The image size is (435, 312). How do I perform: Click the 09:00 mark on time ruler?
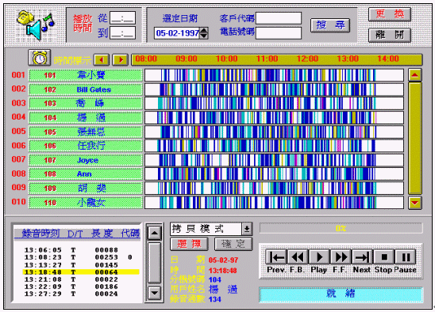tap(187, 59)
